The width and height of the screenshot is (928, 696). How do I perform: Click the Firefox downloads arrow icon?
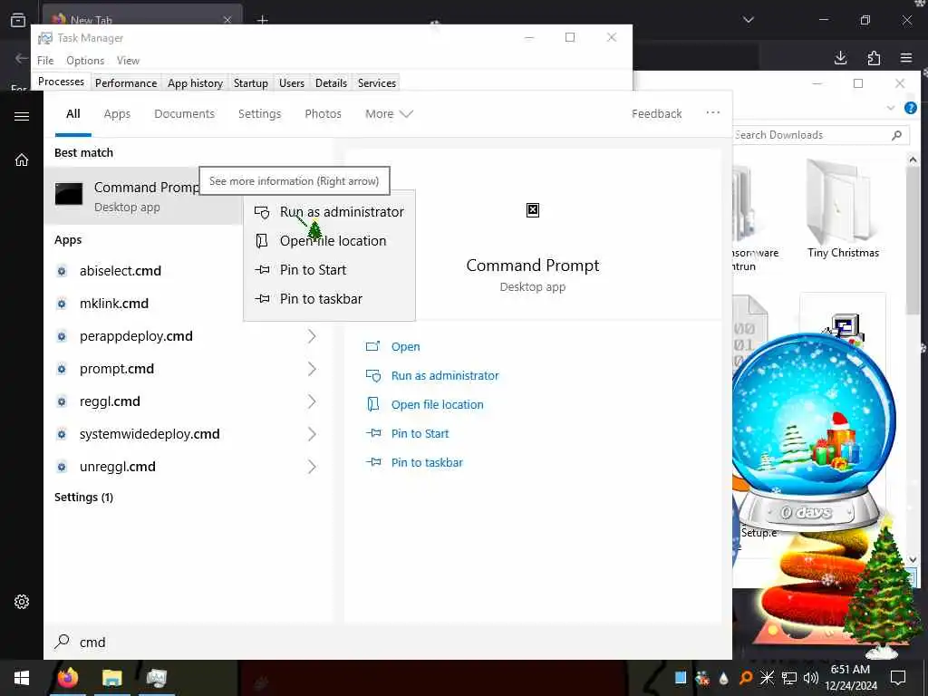click(x=840, y=57)
